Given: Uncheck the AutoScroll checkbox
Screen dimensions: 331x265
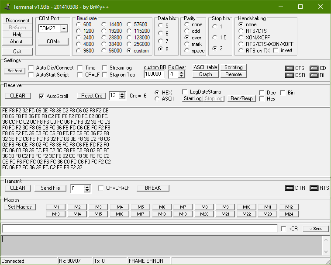Looking at the screenshot, I should pos(41,96).
